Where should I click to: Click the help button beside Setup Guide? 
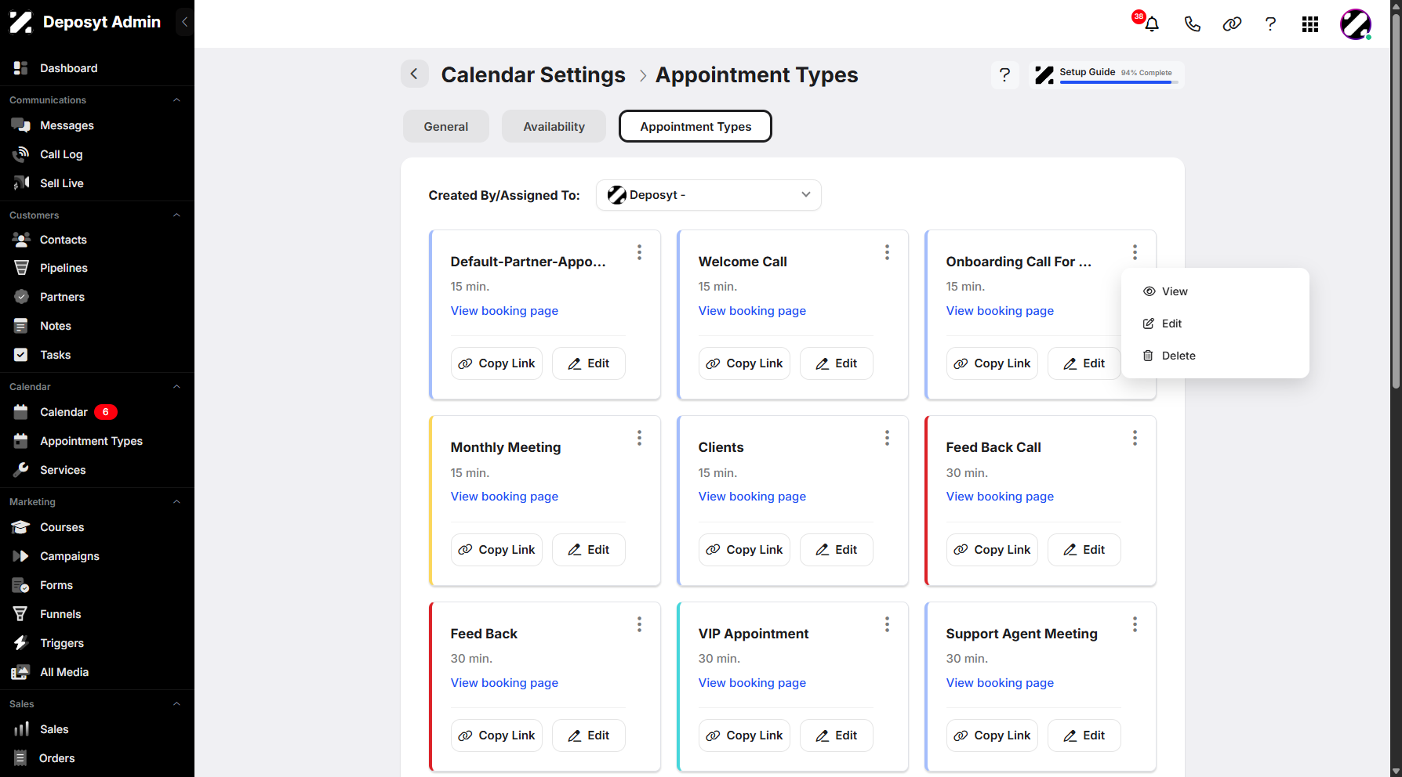(x=1005, y=75)
